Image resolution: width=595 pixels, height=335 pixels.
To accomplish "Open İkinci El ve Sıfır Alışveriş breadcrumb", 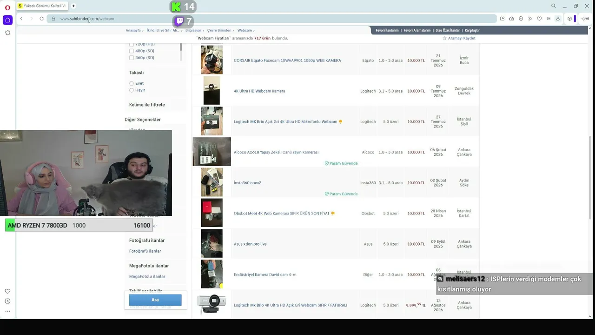I will 163,30.
